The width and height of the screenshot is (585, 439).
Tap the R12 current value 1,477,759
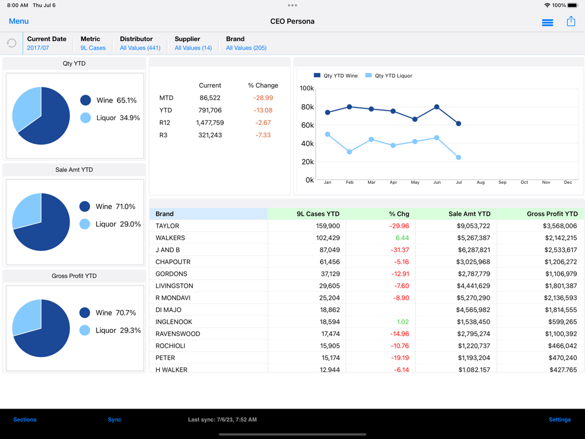pos(210,122)
